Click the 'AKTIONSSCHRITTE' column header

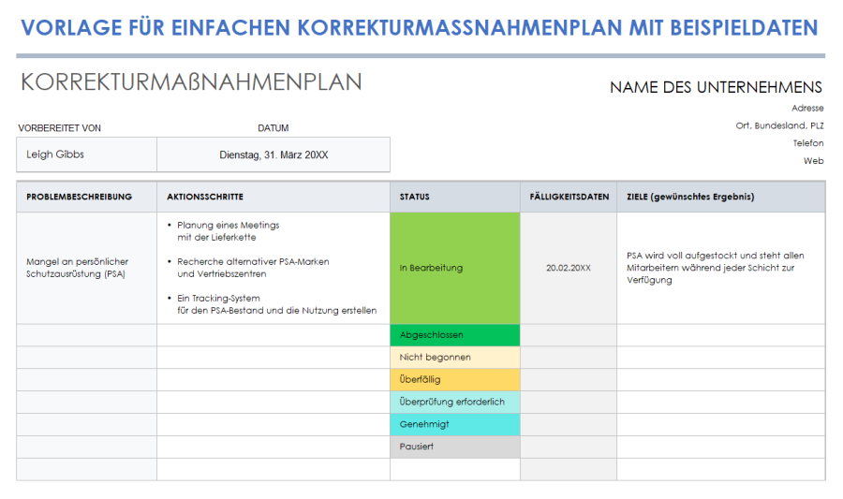[x=274, y=197]
